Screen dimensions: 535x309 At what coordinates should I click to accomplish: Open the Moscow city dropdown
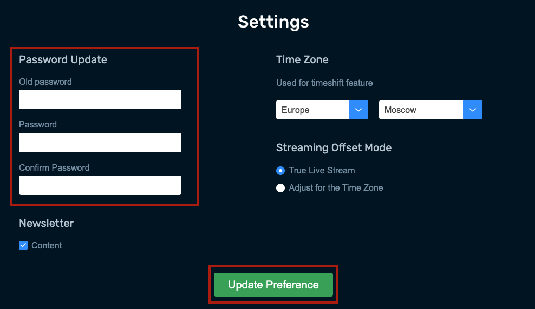421,110
